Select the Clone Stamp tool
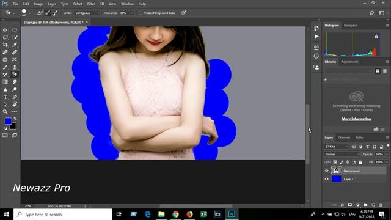This screenshot has width=391, height=220. click(15, 67)
